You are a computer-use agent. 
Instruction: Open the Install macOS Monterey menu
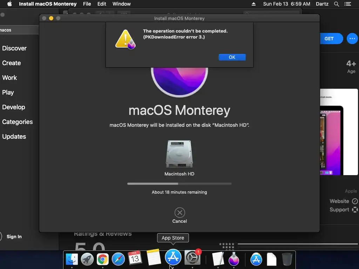click(x=48, y=4)
